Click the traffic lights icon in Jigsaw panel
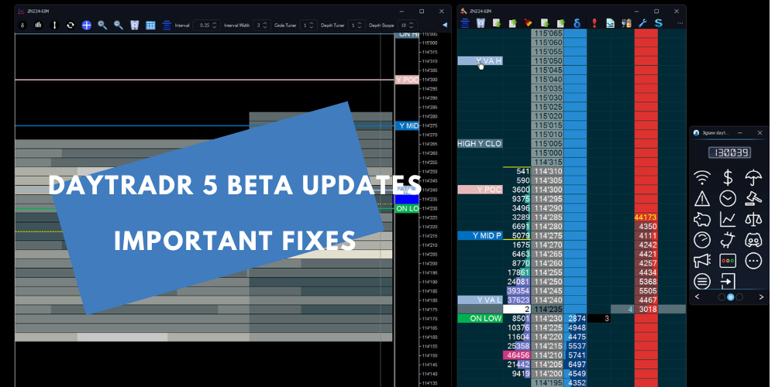The width and height of the screenshot is (775, 387). tap(728, 260)
